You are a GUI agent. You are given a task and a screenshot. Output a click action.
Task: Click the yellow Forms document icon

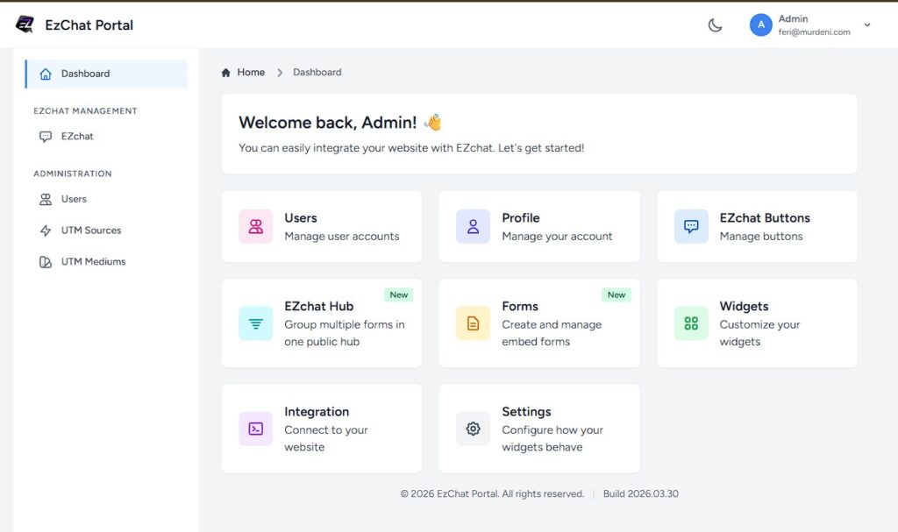tap(473, 323)
